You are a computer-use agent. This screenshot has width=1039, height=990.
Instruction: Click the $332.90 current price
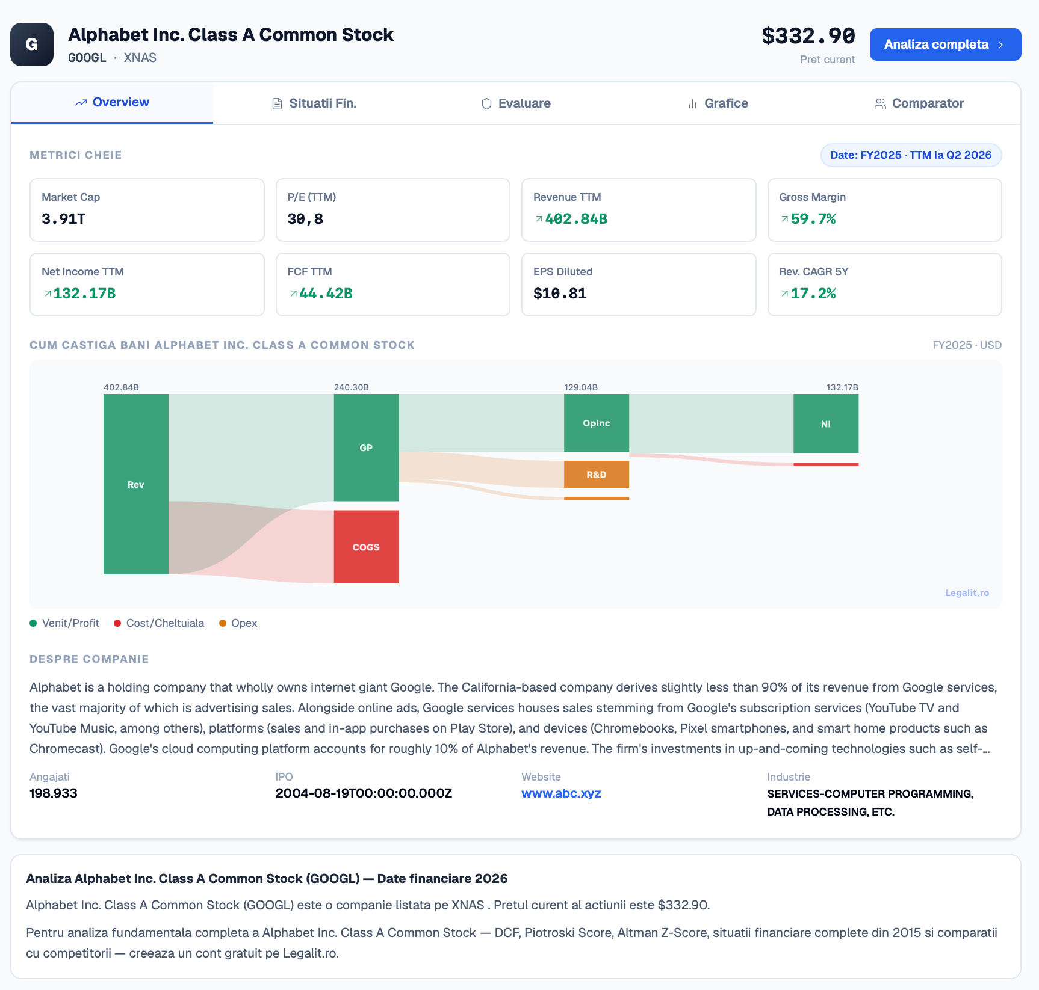pyautogui.click(x=808, y=36)
